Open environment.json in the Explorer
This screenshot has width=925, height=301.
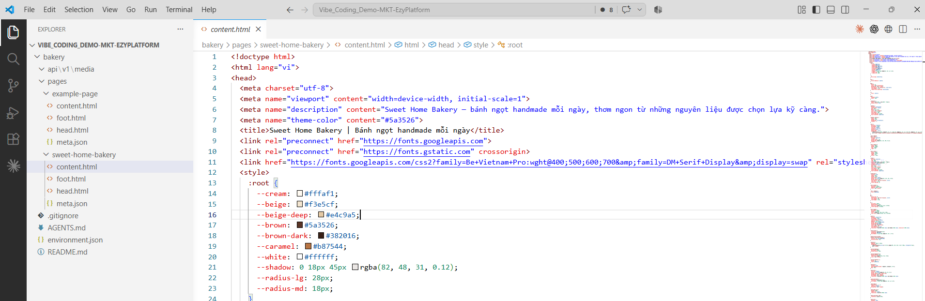(x=75, y=240)
